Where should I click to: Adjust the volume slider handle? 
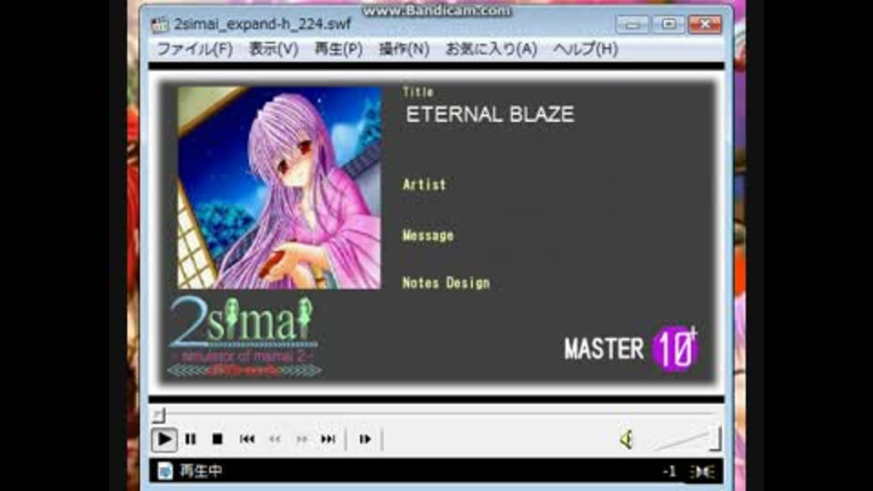pos(716,438)
